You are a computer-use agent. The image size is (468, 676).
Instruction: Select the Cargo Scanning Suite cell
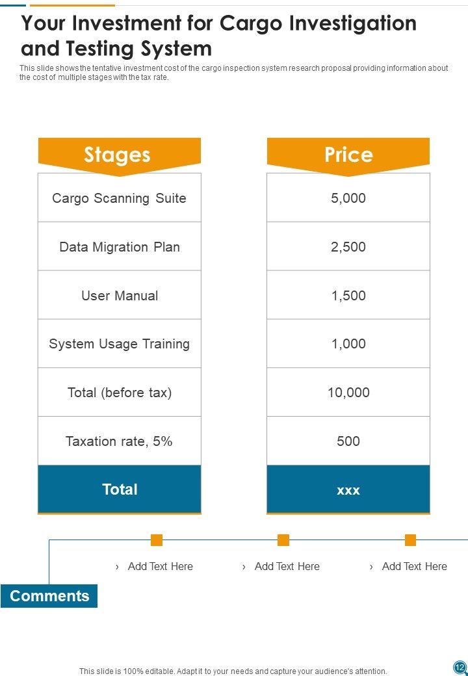pyautogui.click(x=120, y=198)
